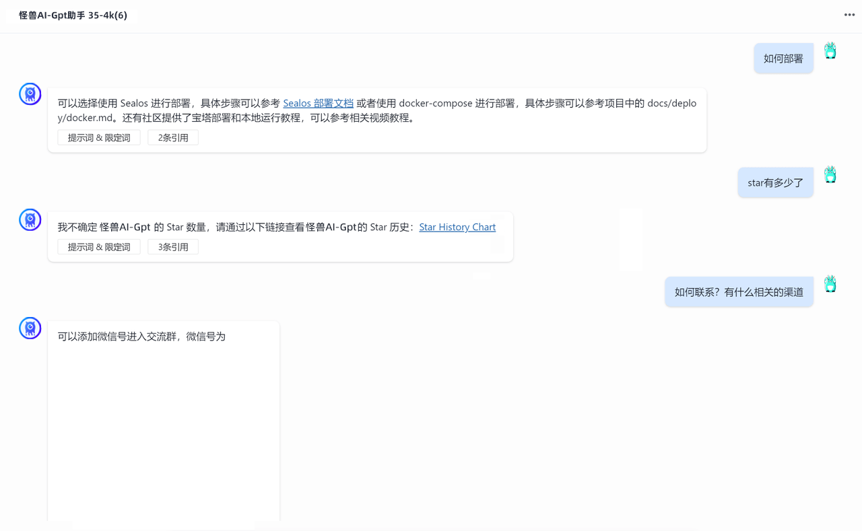
Task: Open the 'Star History Chart' link
Action: (x=457, y=227)
